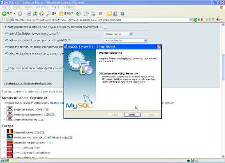Click FTP link for South Korea kyungsao.net

[x=53, y=115]
